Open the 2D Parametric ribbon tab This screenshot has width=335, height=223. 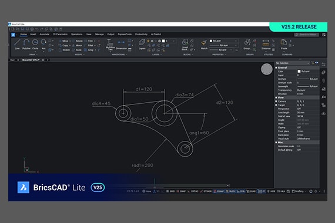tap(60, 35)
